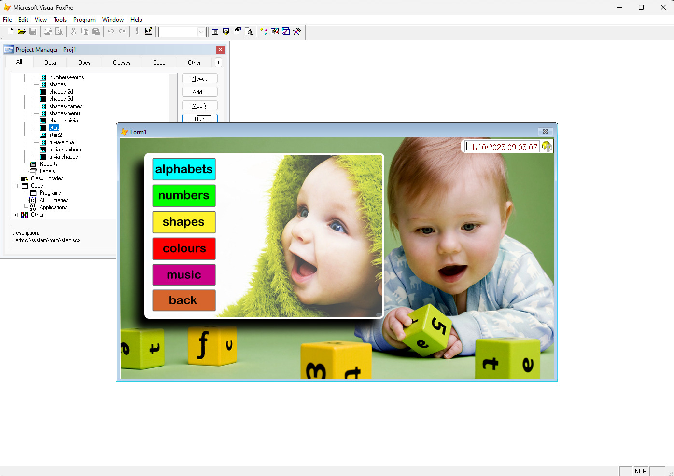
Task: Open the Program menu
Action: tap(84, 20)
